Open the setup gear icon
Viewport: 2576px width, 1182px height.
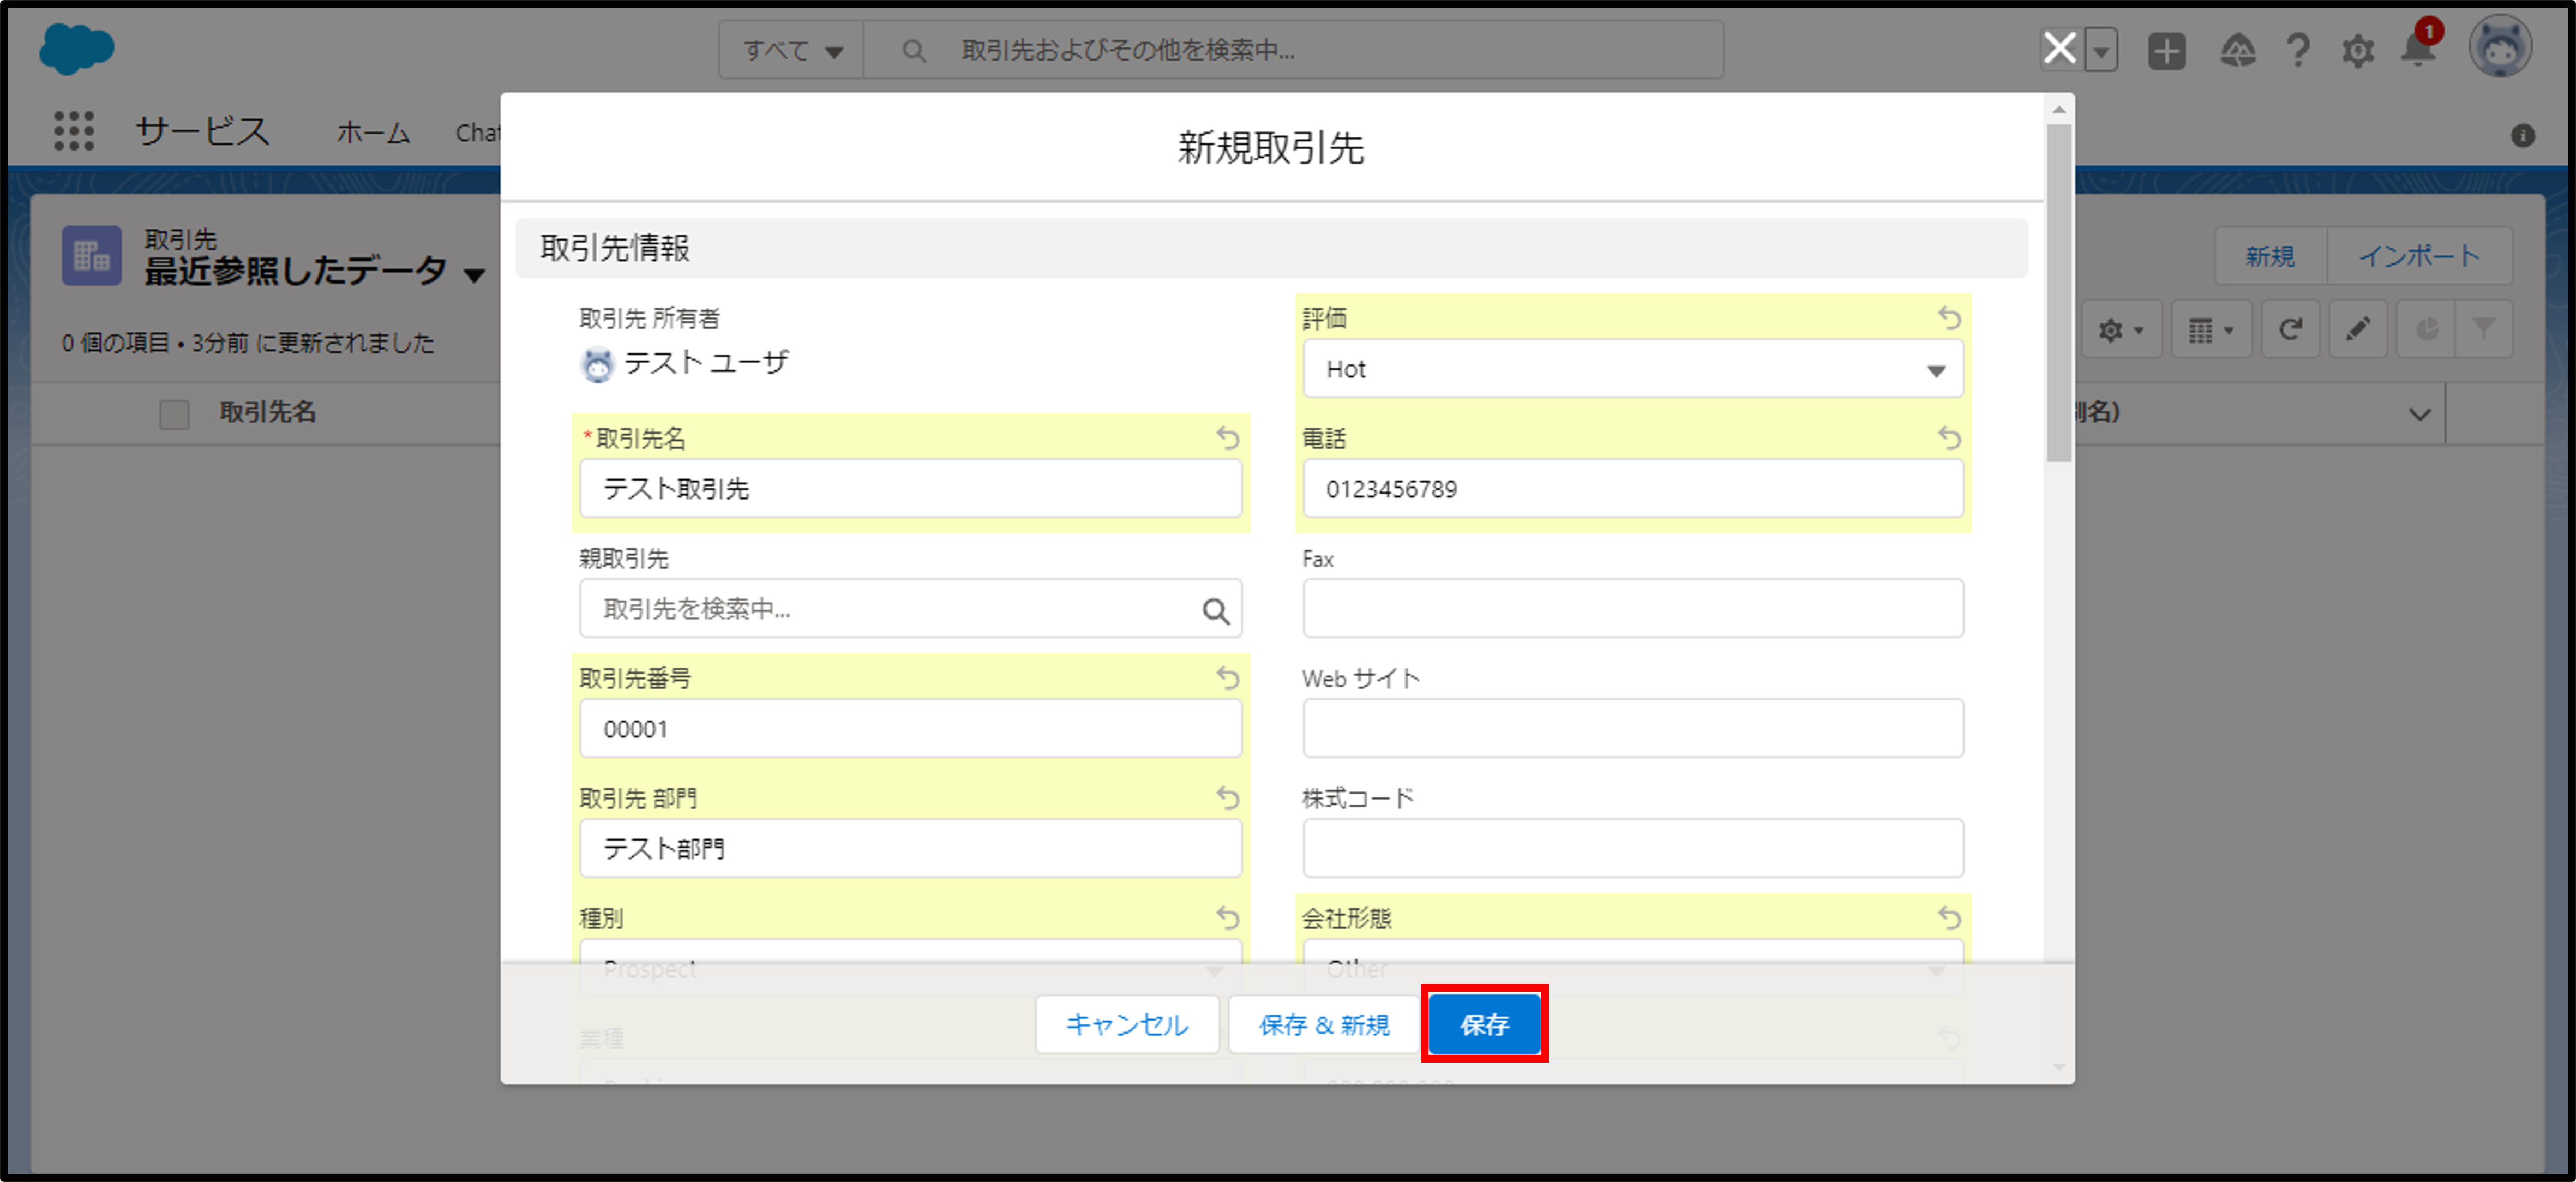pyautogui.click(x=2358, y=50)
